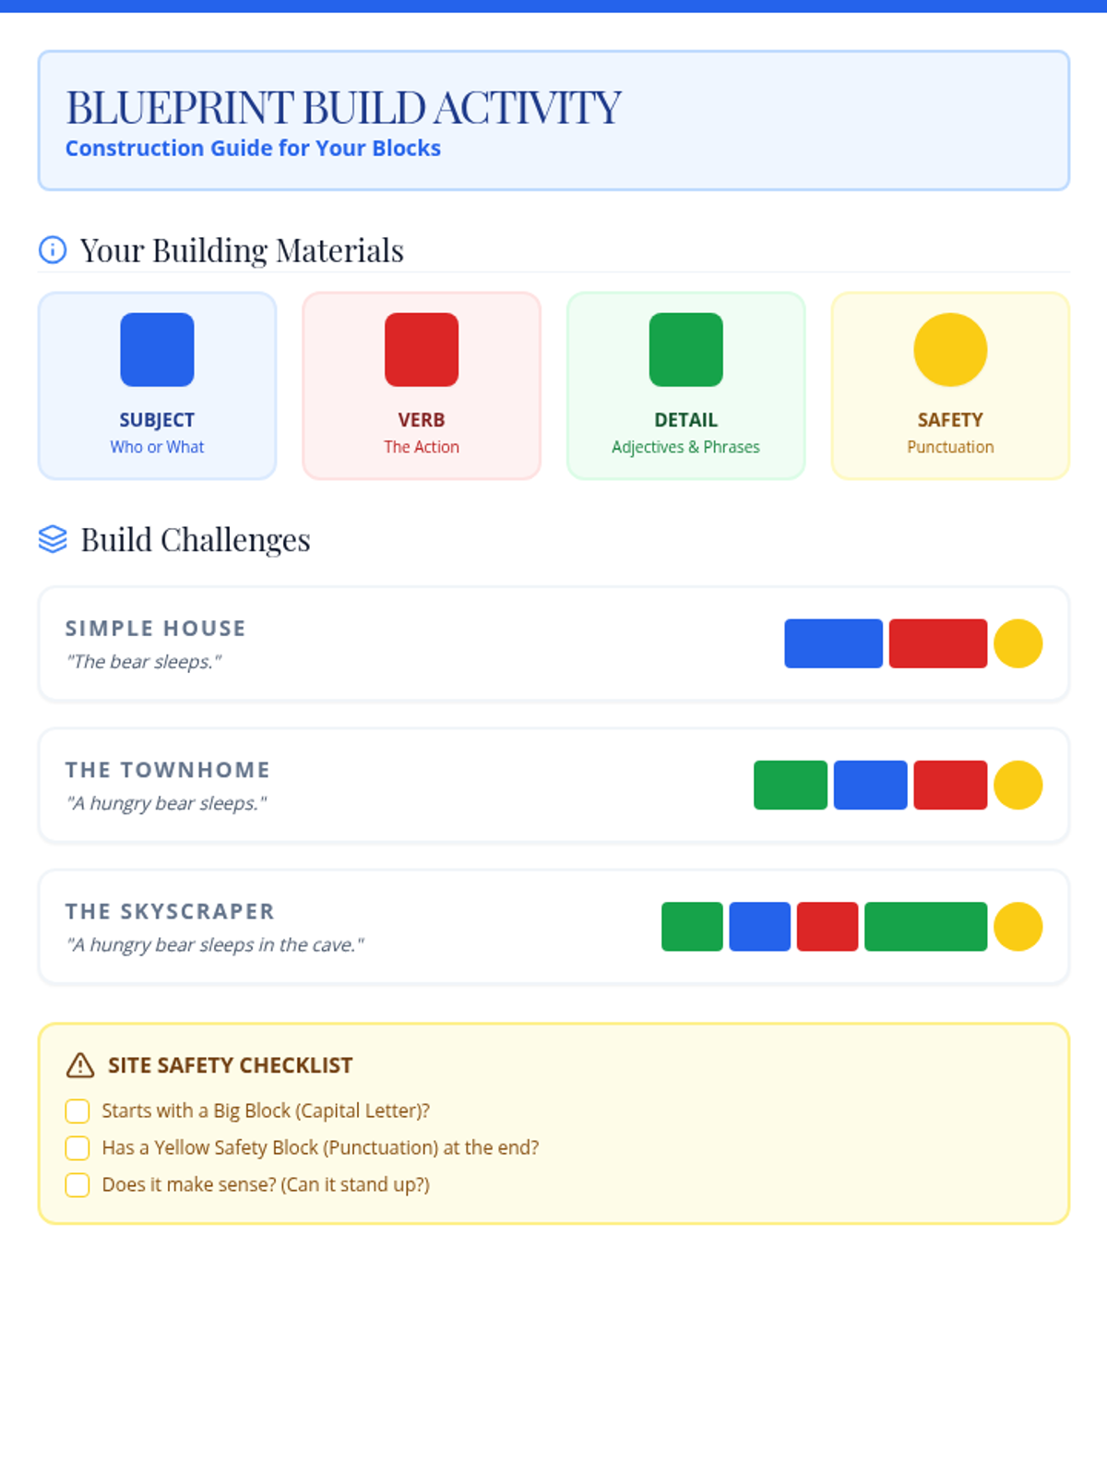
Task: Click the yellow circle in Simple House row
Action: (x=1018, y=643)
